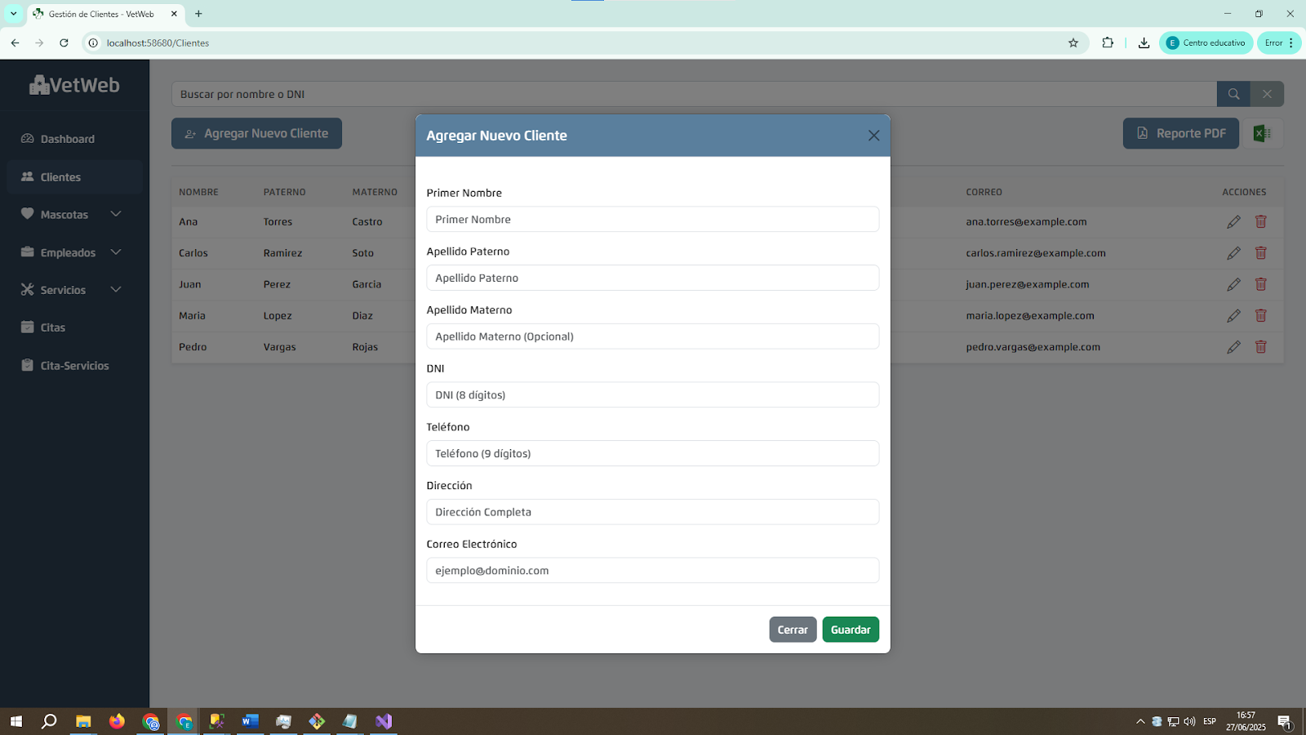
Task: Delete Maria Lopez with the trash icon
Action: point(1260,315)
